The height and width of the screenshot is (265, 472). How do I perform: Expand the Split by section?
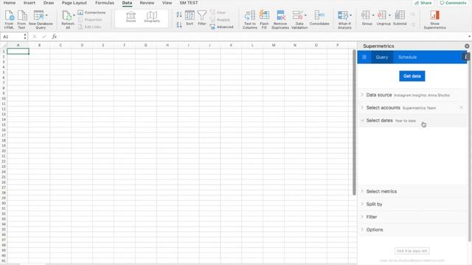[x=412, y=204]
